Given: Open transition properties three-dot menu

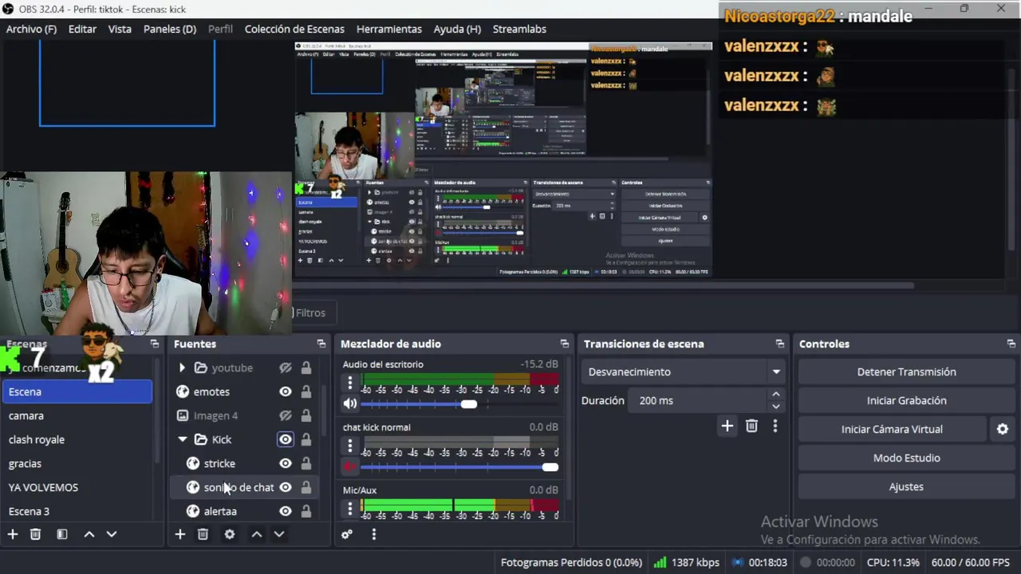Looking at the screenshot, I should click(775, 427).
